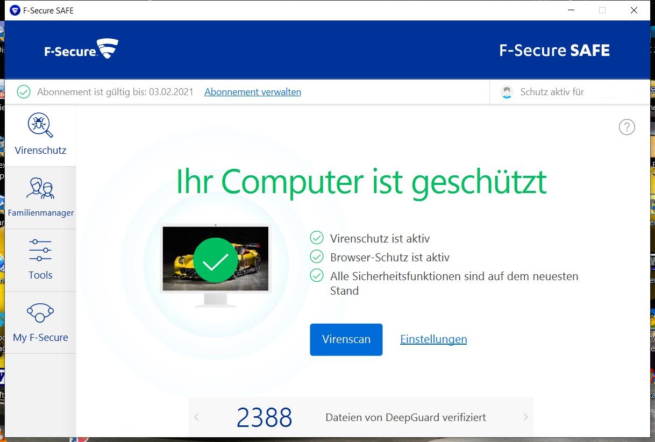The height and width of the screenshot is (442, 655).
Task: Click the green subscription validity check icon
Action: click(x=24, y=92)
